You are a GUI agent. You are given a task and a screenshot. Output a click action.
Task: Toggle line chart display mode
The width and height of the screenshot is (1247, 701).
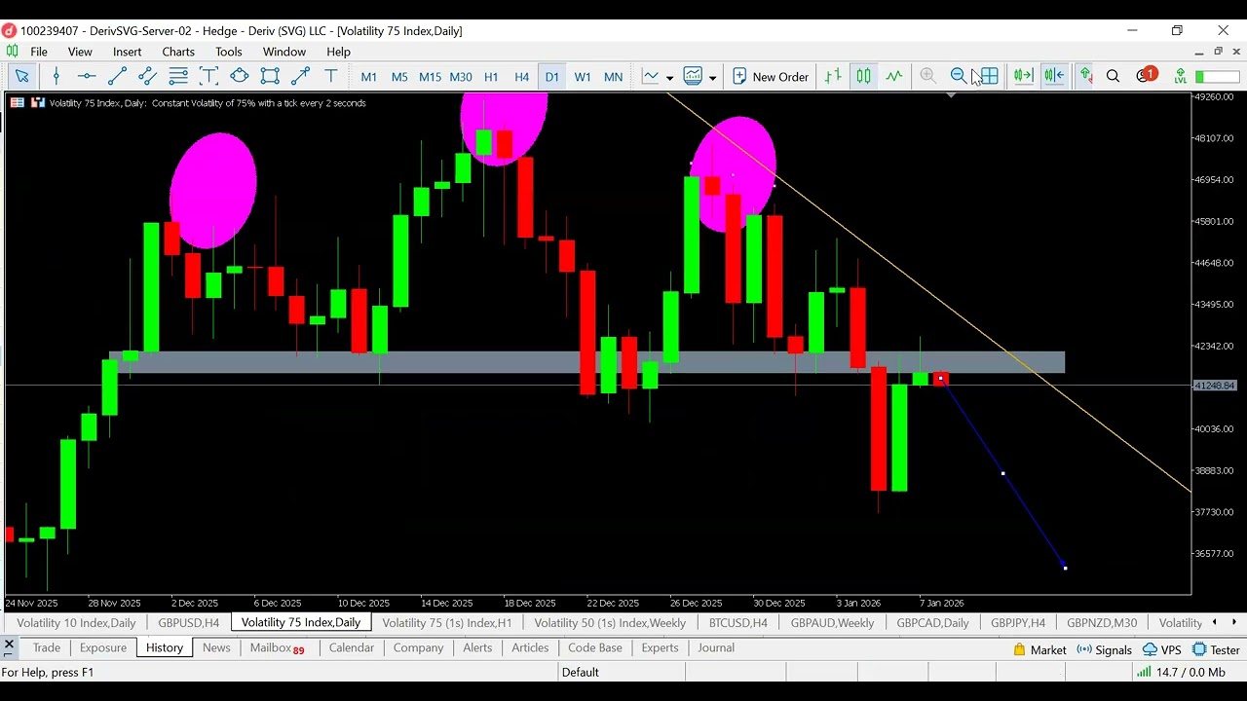point(894,76)
